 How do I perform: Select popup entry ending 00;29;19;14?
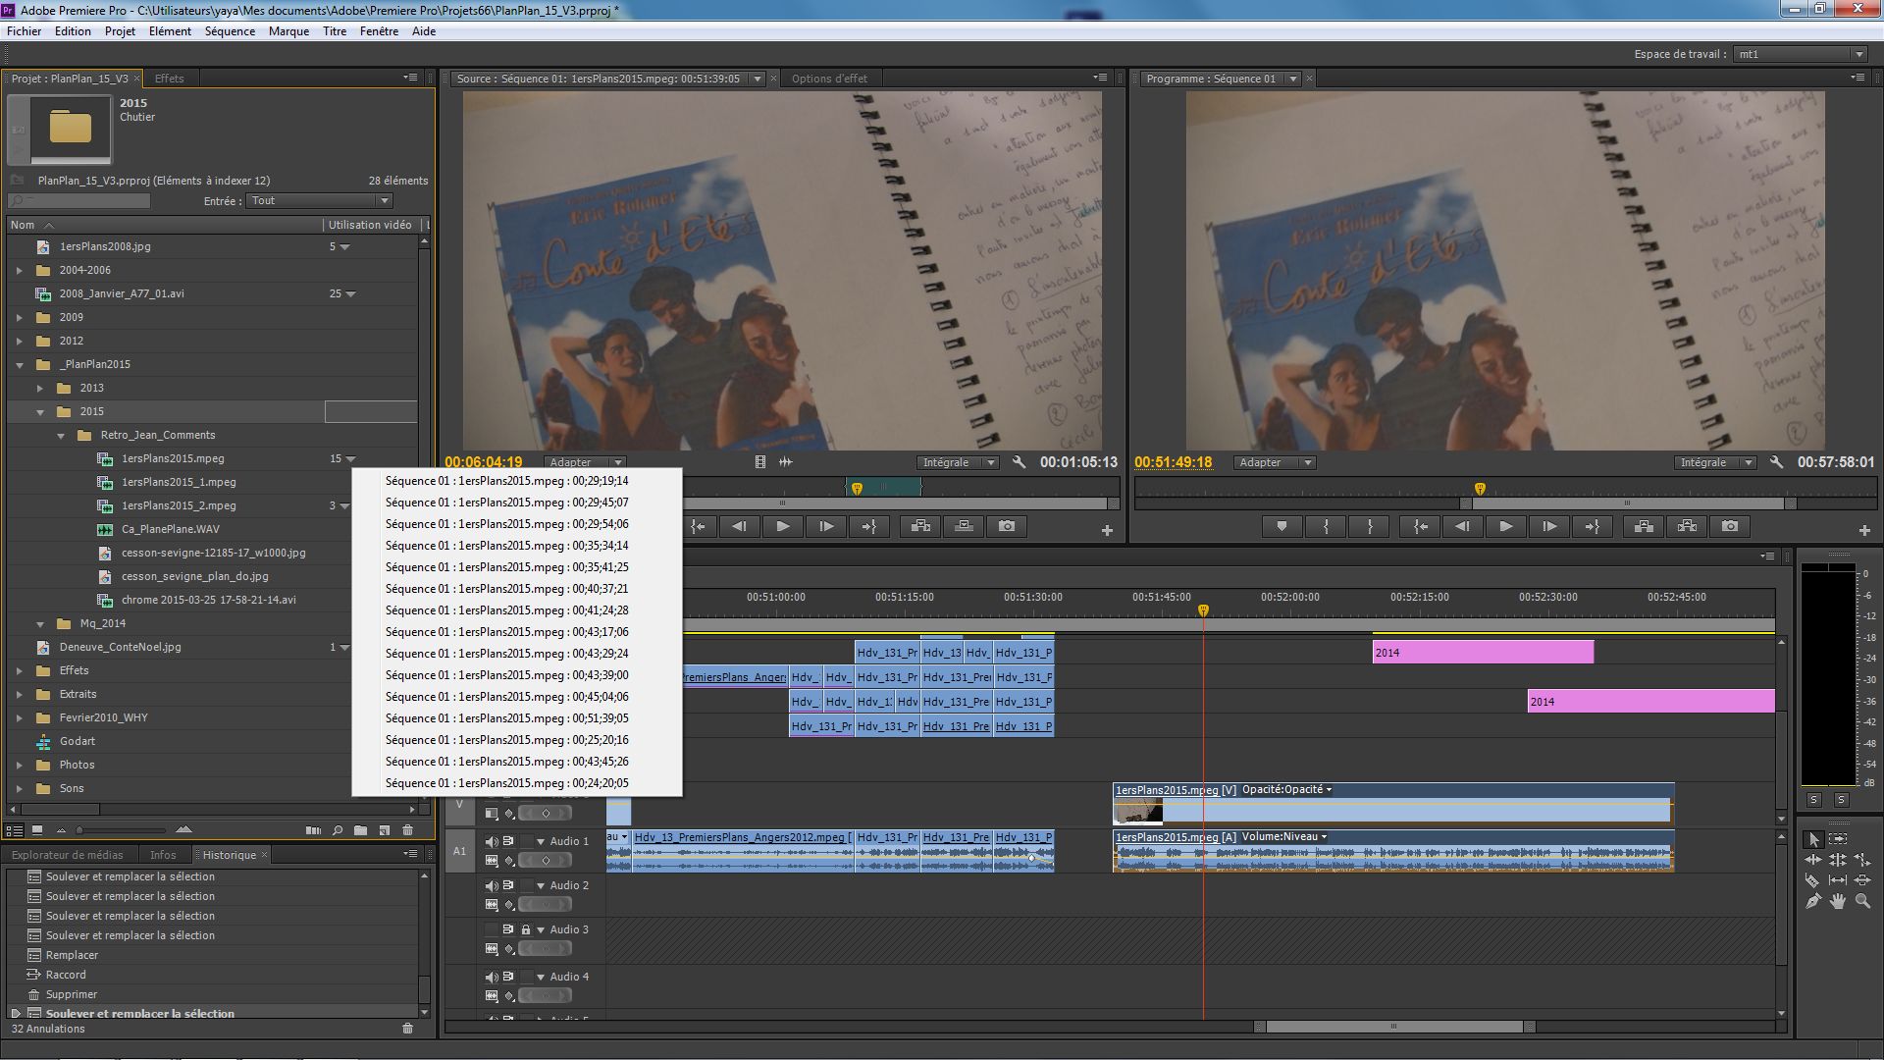(517, 481)
